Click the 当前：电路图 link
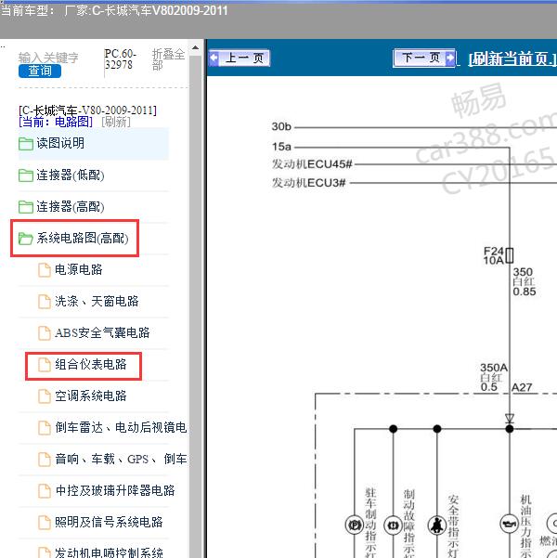The height and width of the screenshot is (558, 557). [56, 122]
